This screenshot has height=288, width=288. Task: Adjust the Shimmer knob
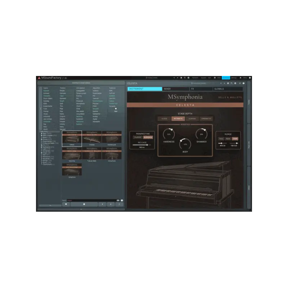(202, 134)
